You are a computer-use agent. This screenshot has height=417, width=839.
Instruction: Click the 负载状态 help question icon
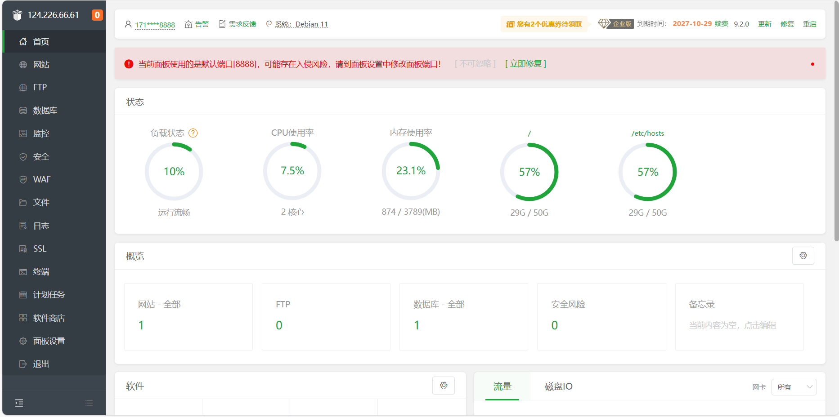[x=193, y=133]
